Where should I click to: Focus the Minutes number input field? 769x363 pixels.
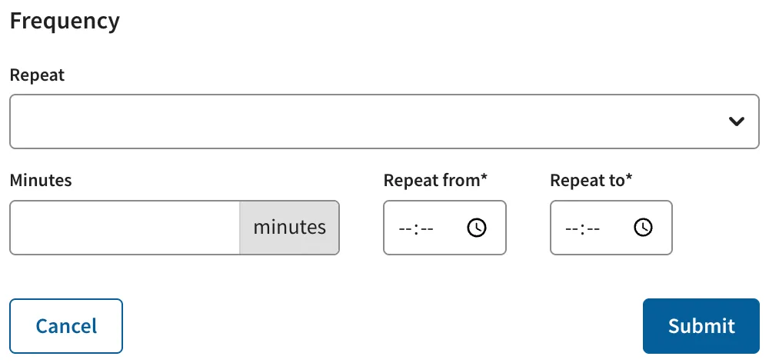click(x=125, y=228)
